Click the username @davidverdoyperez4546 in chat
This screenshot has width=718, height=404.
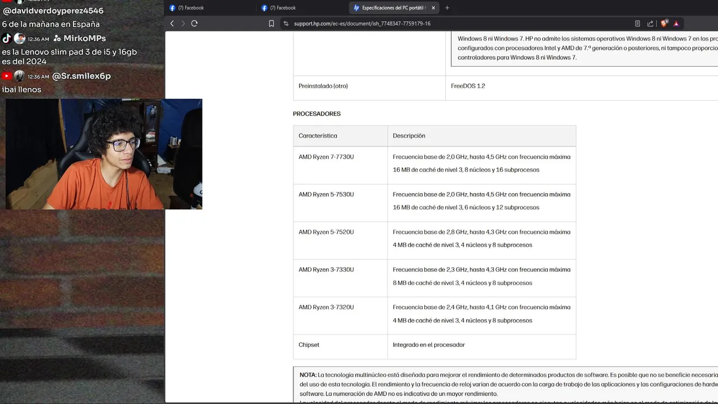[x=53, y=11]
